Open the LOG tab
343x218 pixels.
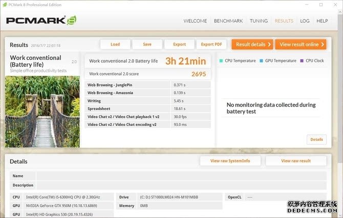tap(305, 21)
